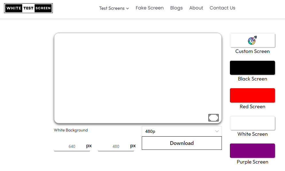This screenshot has width=285, height=171.
Task: Click the fullscreen icon on the preview
Action: click(214, 117)
